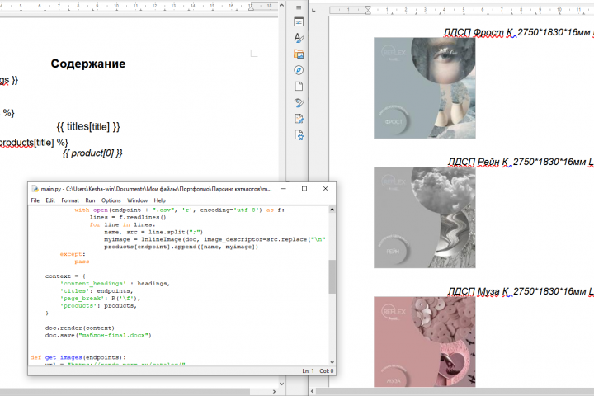Select the ЛДСП Муза product image
The width and height of the screenshot is (594, 396).
[425, 342]
